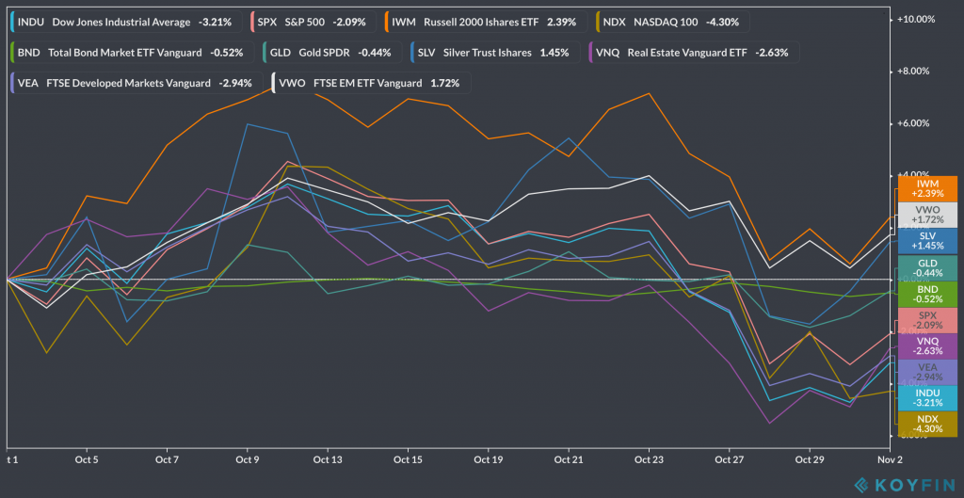Select the NDX -4.30% axis tag
Screen dimensions: 964x498
coord(927,425)
